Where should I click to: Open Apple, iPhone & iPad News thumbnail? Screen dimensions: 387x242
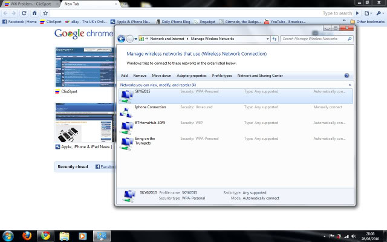point(85,122)
